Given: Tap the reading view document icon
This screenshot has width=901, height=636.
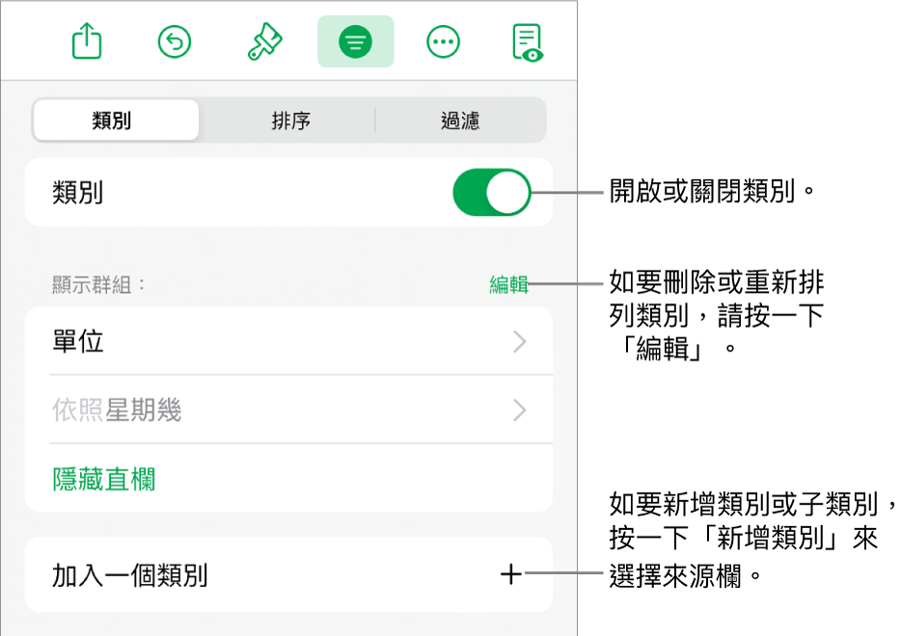Looking at the screenshot, I should click(x=528, y=42).
